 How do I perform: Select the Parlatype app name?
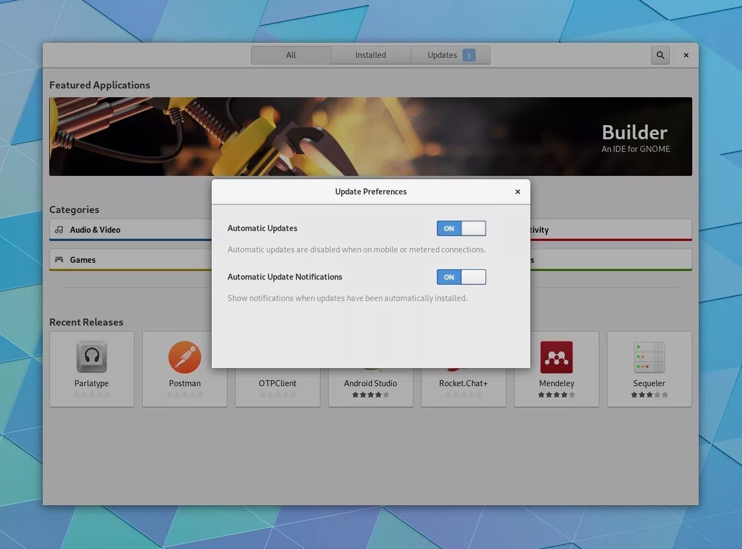pyautogui.click(x=92, y=383)
